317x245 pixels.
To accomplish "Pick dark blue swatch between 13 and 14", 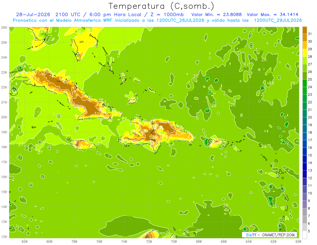I will (305, 167).
